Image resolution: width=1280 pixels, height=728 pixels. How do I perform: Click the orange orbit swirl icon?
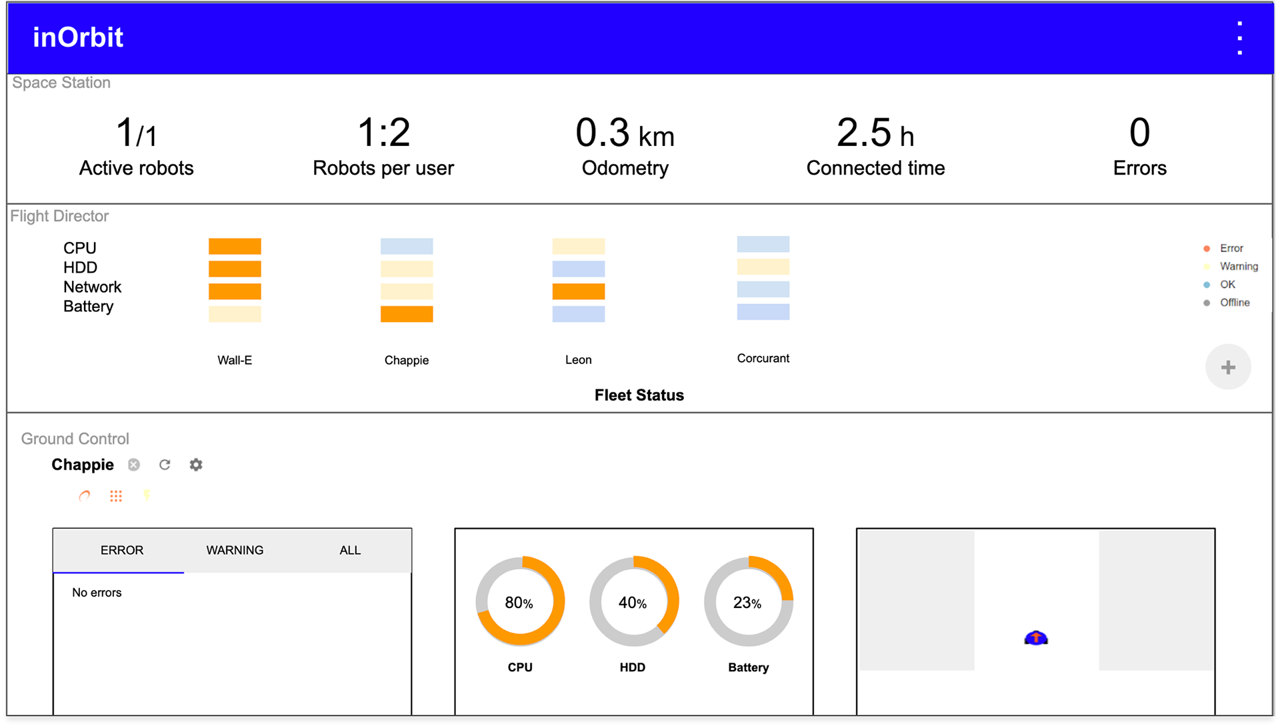coord(85,496)
